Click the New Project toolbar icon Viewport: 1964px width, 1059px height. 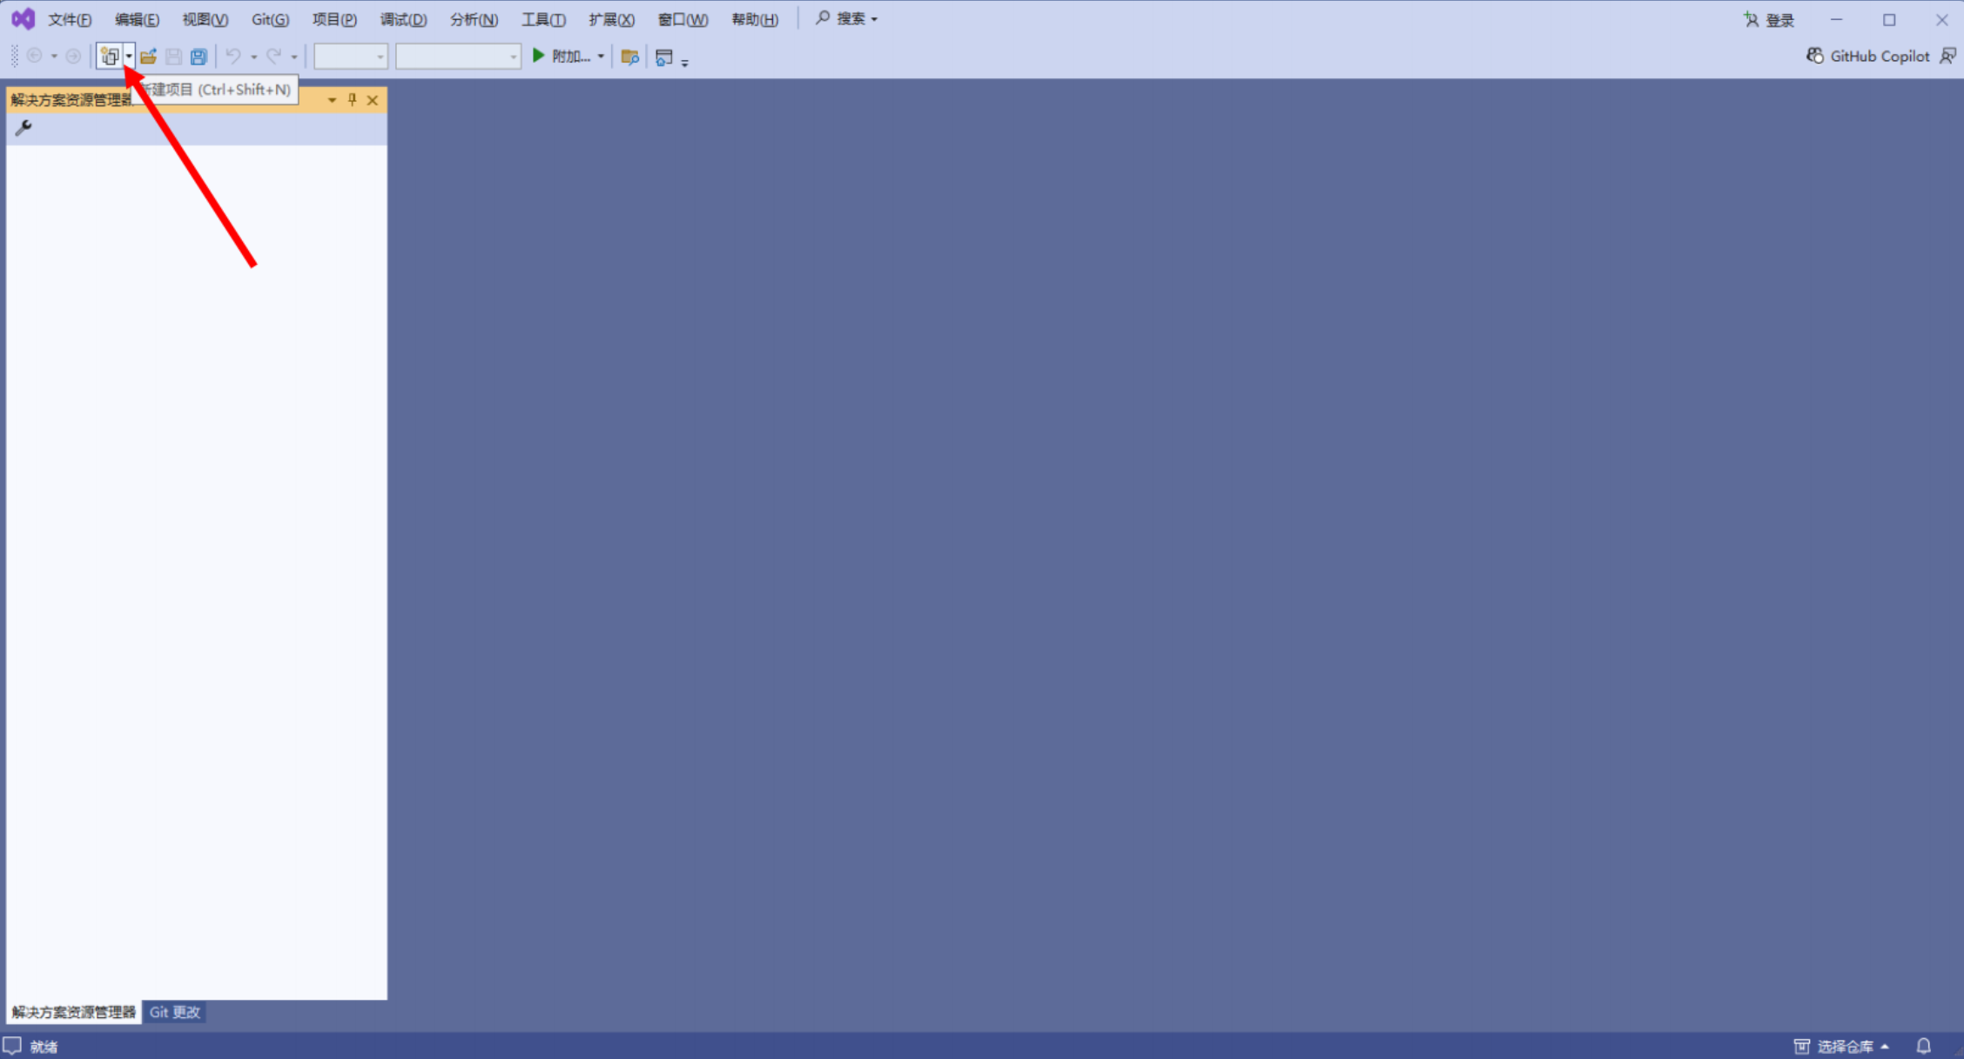click(109, 57)
